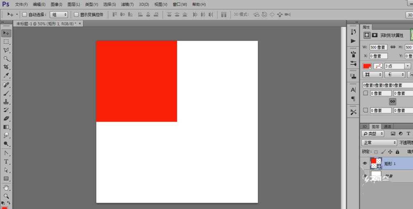Select the Eraser tool
Viewport: 413px width, 209px height.
(x=6, y=118)
